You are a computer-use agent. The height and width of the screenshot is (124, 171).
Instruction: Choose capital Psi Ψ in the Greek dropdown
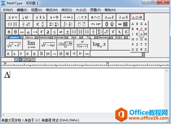pyautogui.click(x=141, y=49)
